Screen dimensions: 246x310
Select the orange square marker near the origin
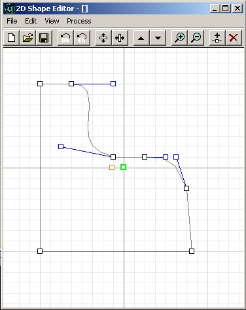coord(112,167)
